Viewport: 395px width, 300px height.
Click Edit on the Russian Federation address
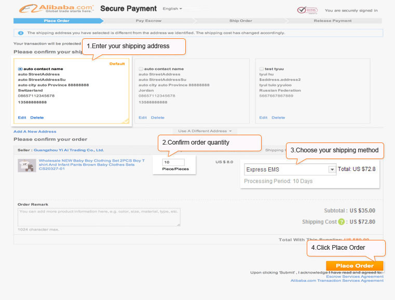[x=263, y=118]
